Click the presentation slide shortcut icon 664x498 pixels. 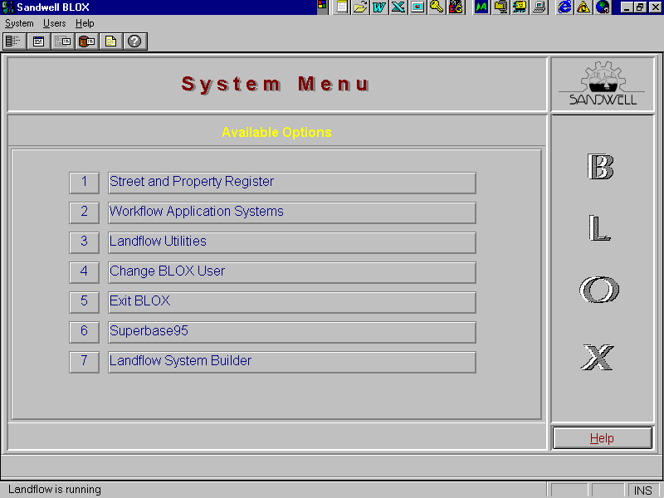click(417, 7)
